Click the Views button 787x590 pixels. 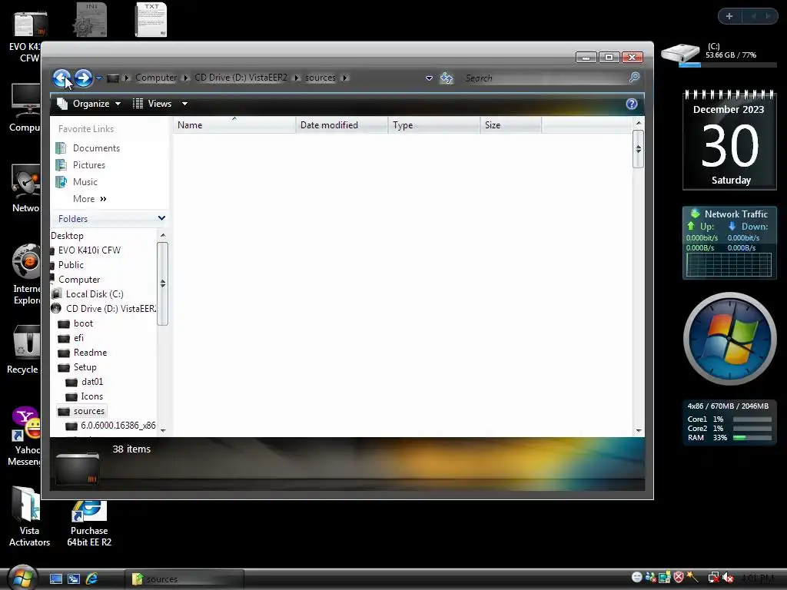click(152, 104)
